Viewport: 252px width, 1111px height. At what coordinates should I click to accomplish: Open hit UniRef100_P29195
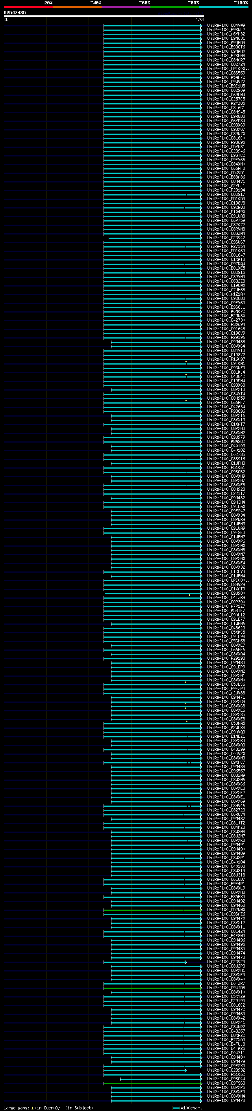point(226,1001)
